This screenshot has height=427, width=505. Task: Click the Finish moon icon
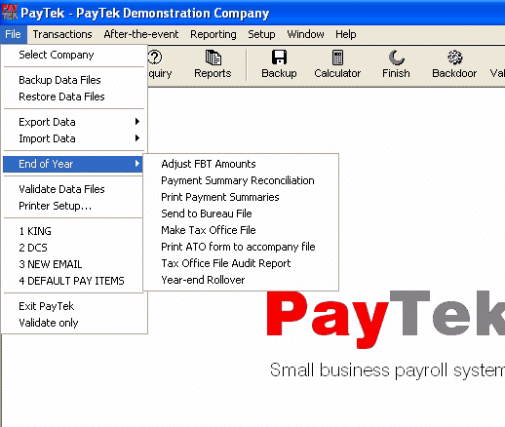tap(396, 58)
